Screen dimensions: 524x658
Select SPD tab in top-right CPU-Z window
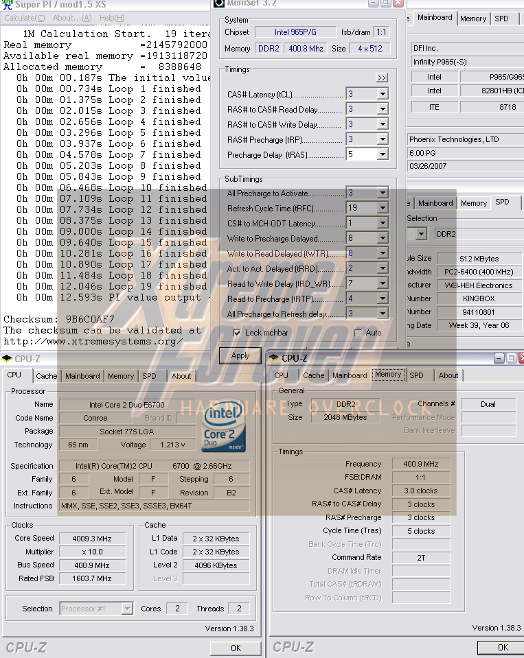(502, 19)
